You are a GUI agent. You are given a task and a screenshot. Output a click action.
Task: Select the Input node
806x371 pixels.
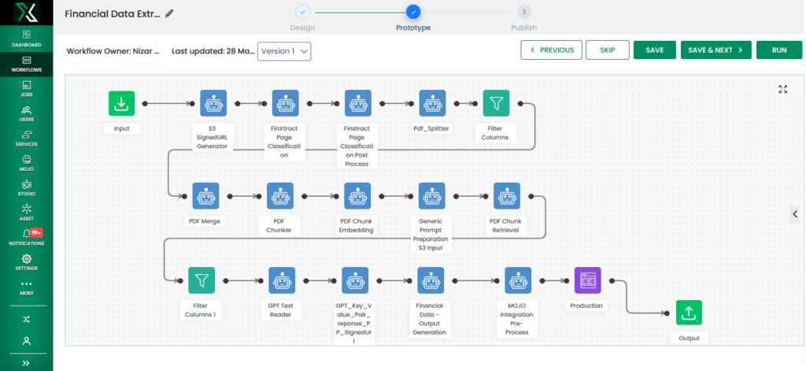(x=121, y=103)
